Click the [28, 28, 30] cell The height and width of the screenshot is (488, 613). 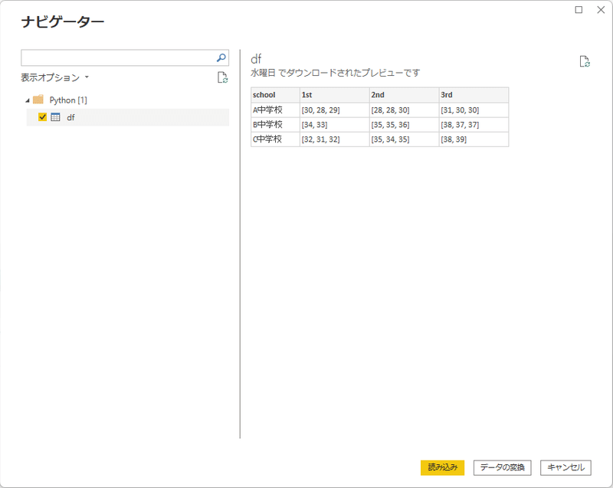click(405, 110)
